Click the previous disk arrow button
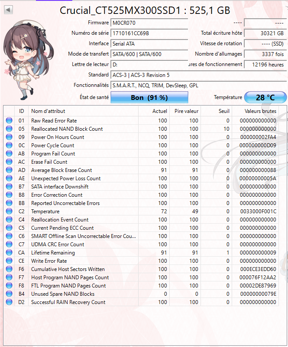Viewport: 288px width, 347px height. pyautogui.click(x=8, y=10)
